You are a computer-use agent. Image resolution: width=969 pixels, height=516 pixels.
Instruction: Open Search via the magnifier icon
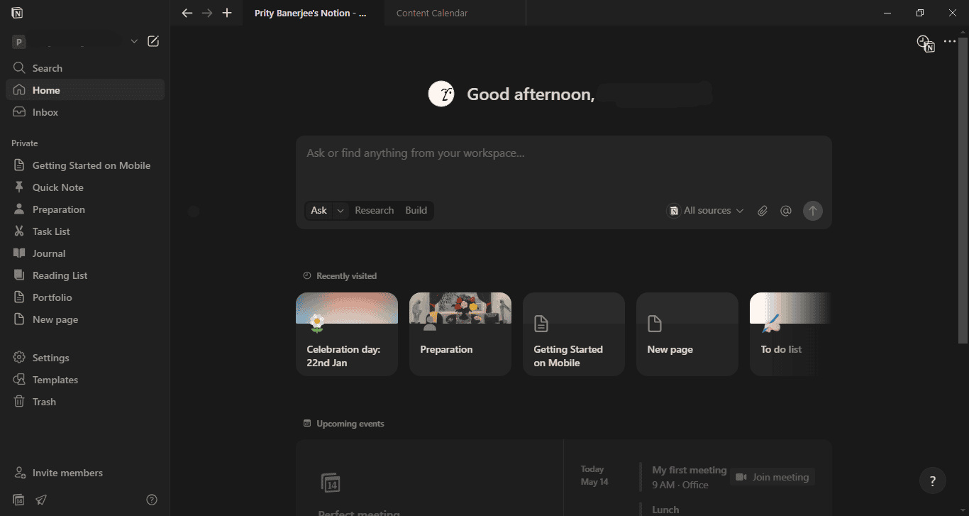pyautogui.click(x=19, y=68)
